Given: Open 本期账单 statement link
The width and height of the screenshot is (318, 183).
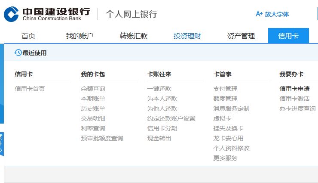Looking at the screenshot, I should (x=93, y=99).
